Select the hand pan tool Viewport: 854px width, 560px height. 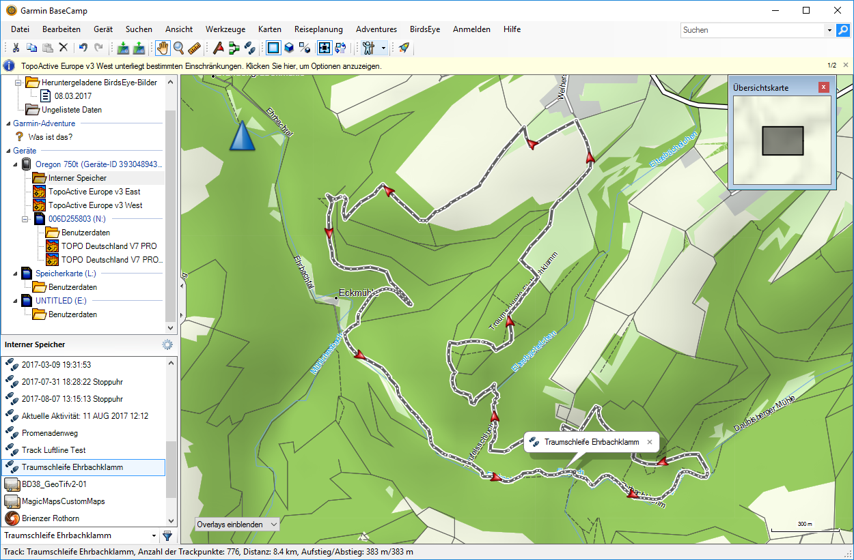click(163, 48)
